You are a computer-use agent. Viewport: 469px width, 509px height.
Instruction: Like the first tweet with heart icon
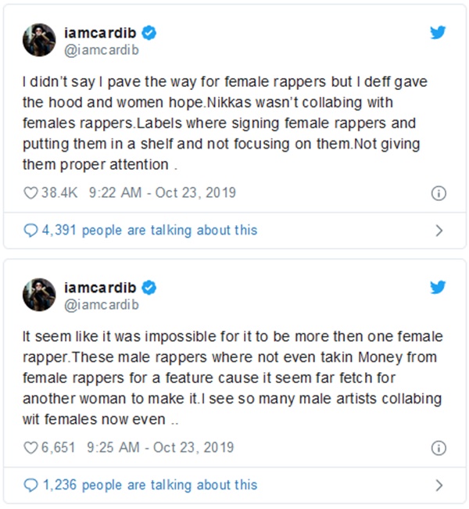30,192
